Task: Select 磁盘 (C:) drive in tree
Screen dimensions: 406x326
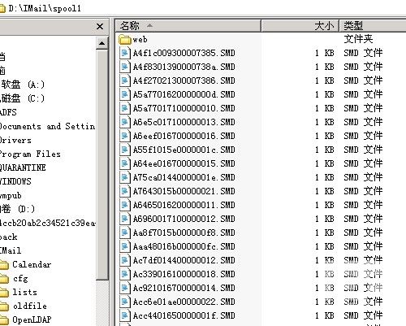Action: click(x=23, y=98)
